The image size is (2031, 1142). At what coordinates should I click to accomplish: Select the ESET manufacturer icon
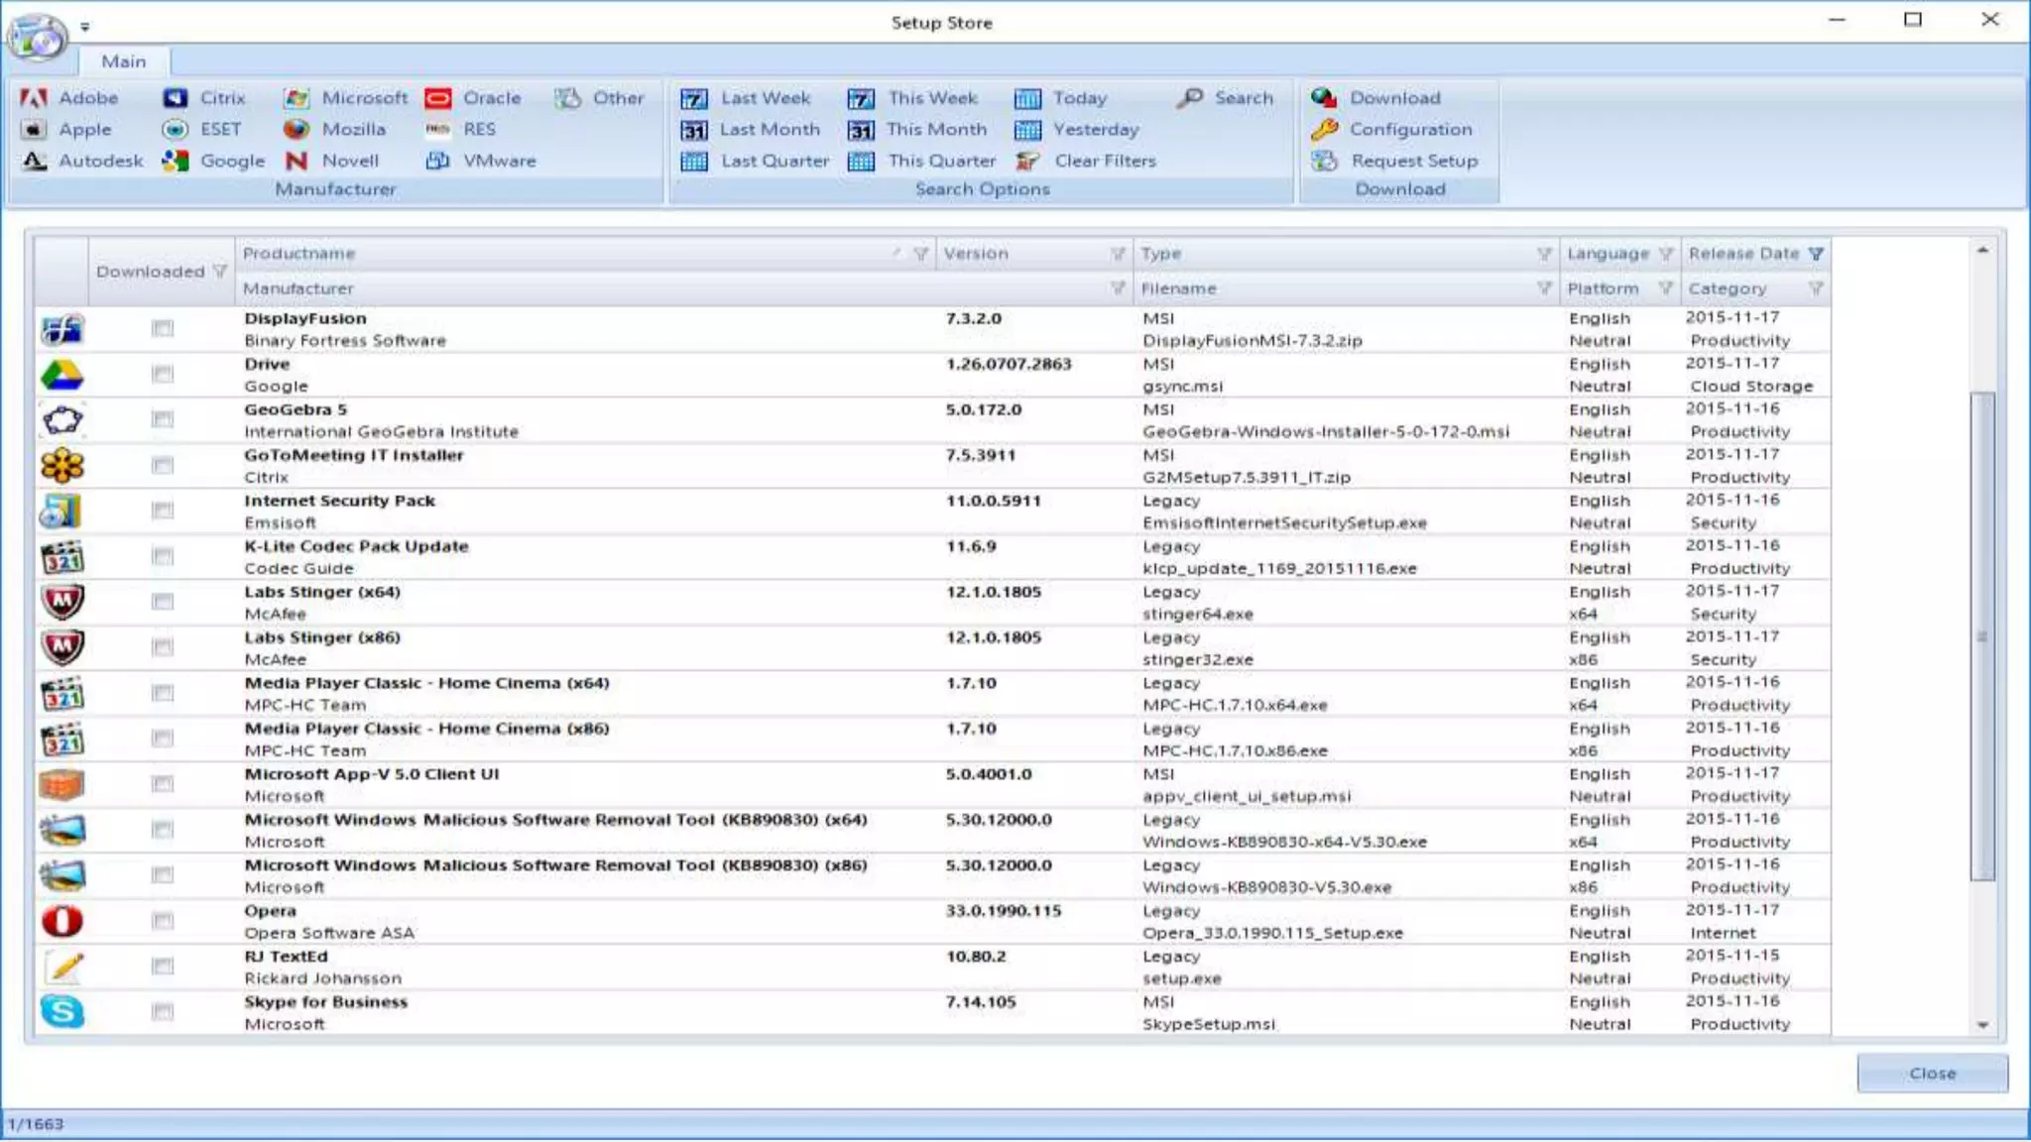coord(176,130)
